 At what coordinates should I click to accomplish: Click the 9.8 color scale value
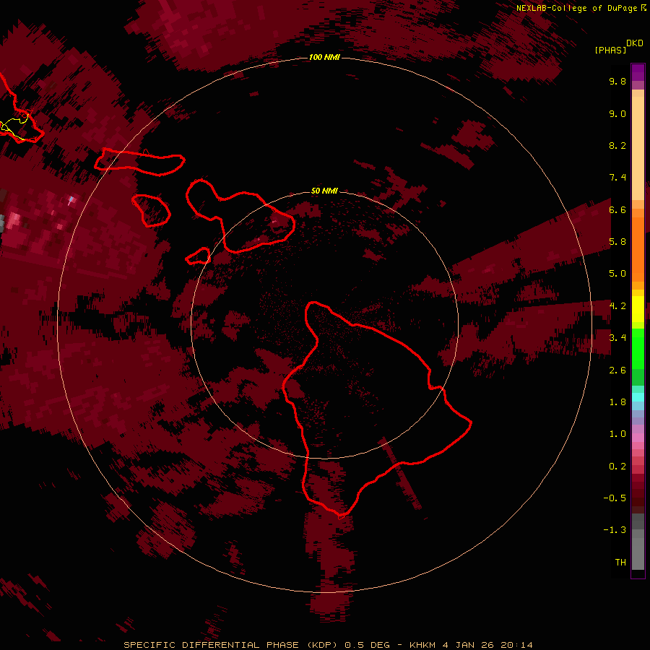click(x=617, y=81)
